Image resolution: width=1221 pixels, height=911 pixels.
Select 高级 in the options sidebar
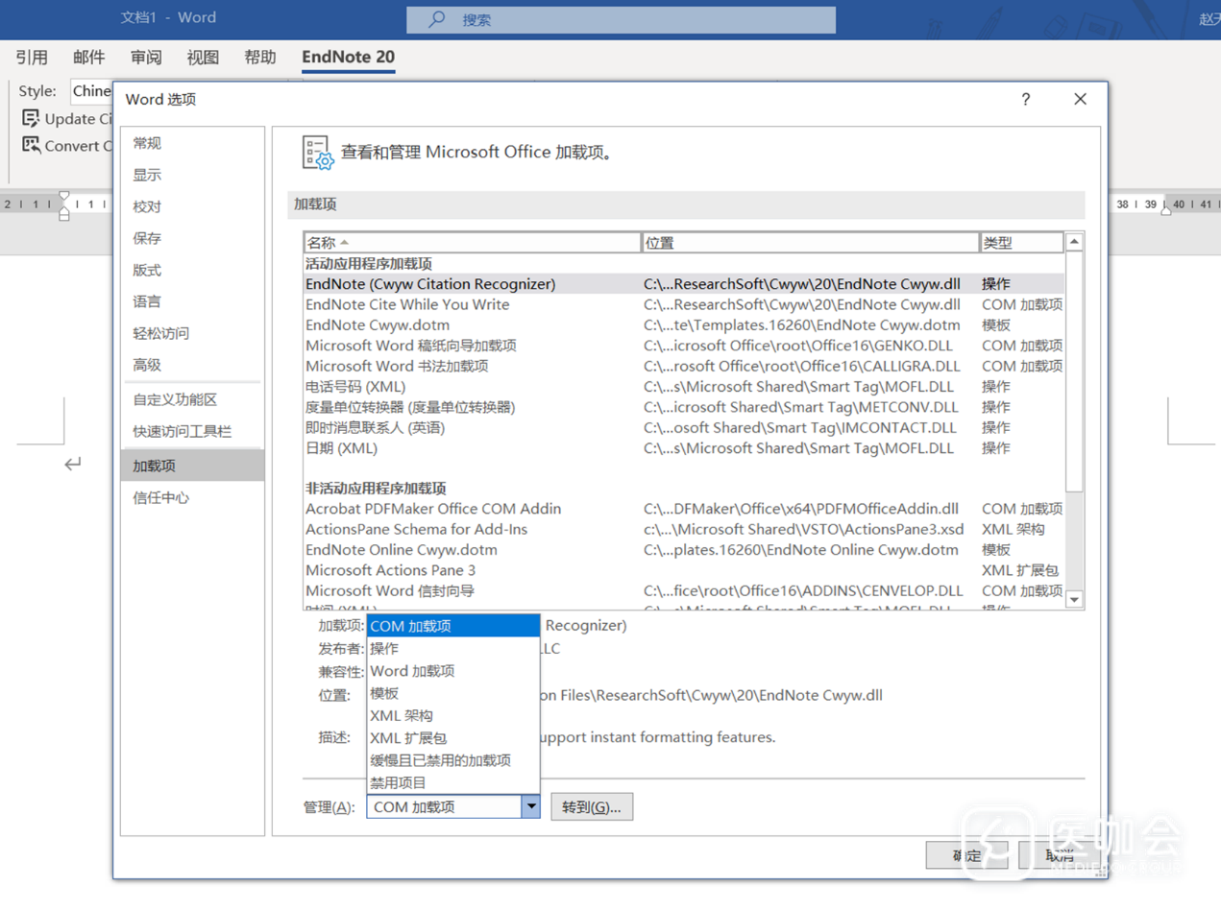coord(147,365)
